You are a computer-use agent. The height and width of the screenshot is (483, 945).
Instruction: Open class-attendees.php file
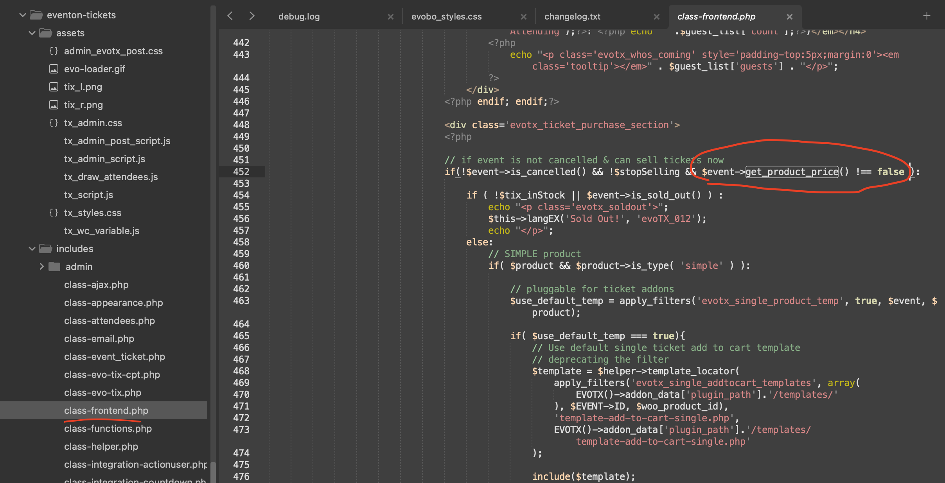pyautogui.click(x=110, y=321)
